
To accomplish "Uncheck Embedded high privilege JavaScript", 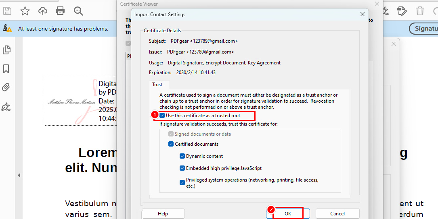I will point(182,168).
